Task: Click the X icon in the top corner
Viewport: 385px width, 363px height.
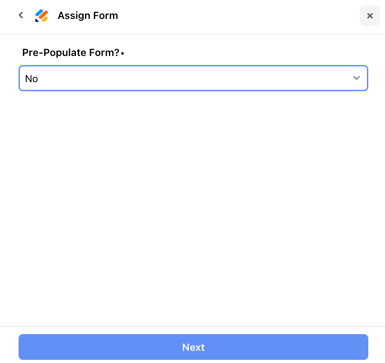Action: point(370,15)
